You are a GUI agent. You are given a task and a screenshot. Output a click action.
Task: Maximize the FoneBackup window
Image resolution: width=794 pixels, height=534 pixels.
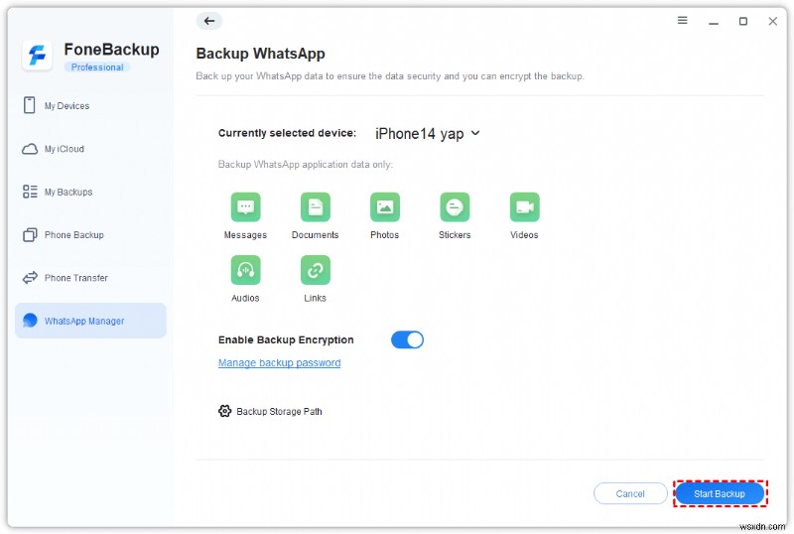(x=742, y=21)
